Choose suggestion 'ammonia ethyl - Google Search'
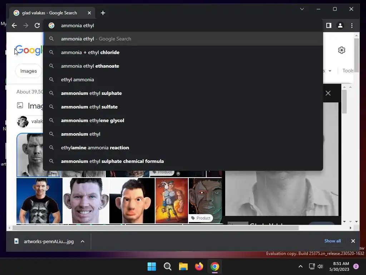 pos(183,39)
